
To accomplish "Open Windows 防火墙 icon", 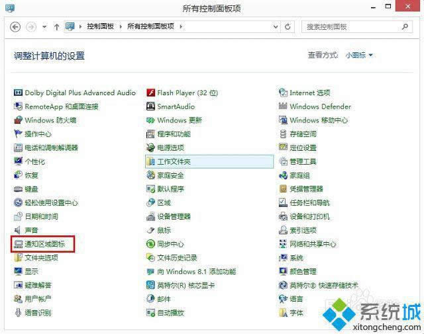I will [18, 120].
